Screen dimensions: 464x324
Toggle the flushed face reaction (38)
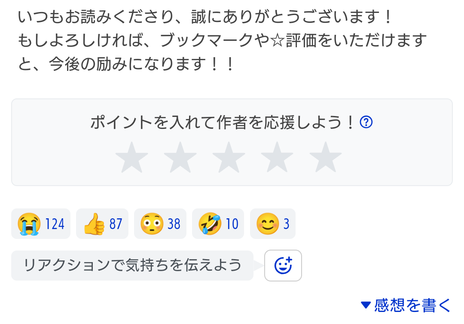click(160, 224)
